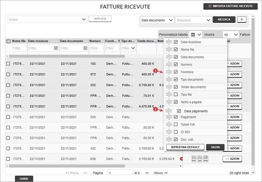Click the reorder handle next to Nome file
Viewport: 262px width, 182px height.
tap(169, 50)
